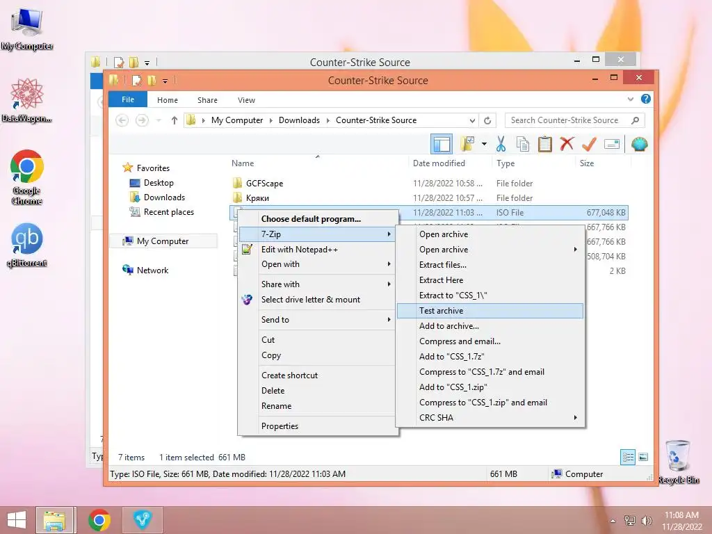This screenshot has width=712, height=534.
Task: Choose Extract to "CSS_1\" option
Action: [490, 296]
